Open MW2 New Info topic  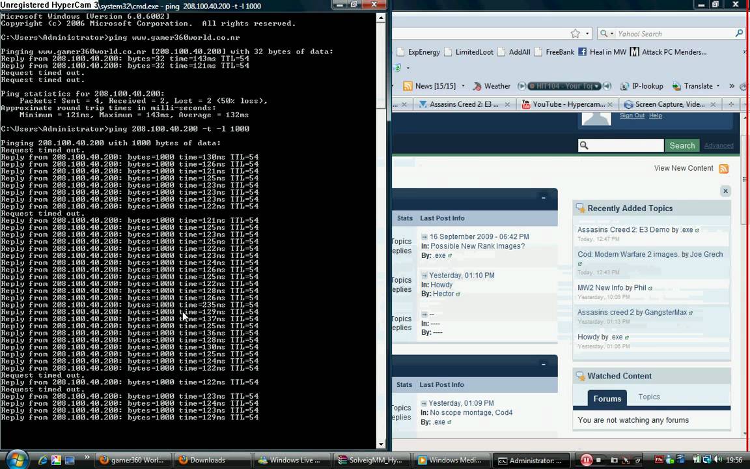point(600,288)
